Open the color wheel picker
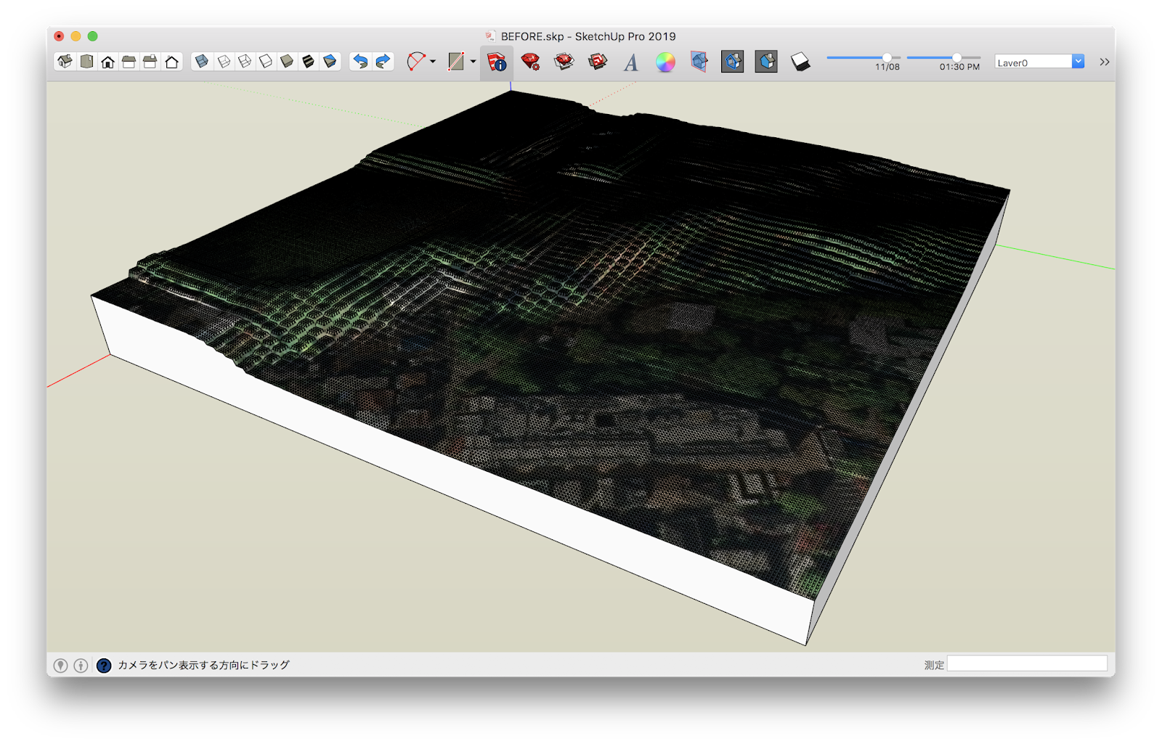Image resolution: width=1162 pixels, height=744 pixels. click(x=665, y=62)
